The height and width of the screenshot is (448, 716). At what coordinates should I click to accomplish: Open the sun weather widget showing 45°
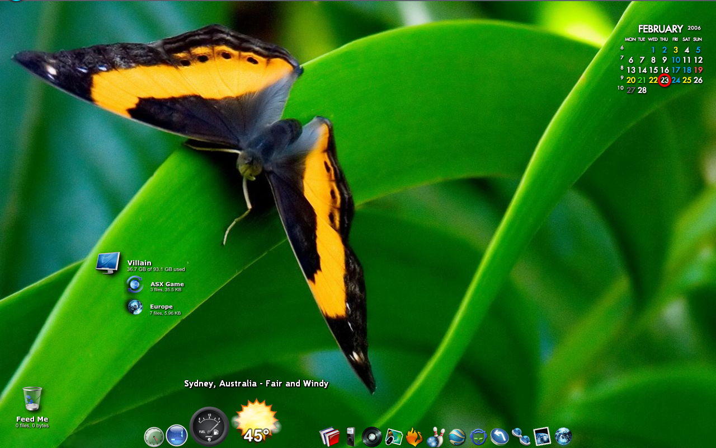256,421
